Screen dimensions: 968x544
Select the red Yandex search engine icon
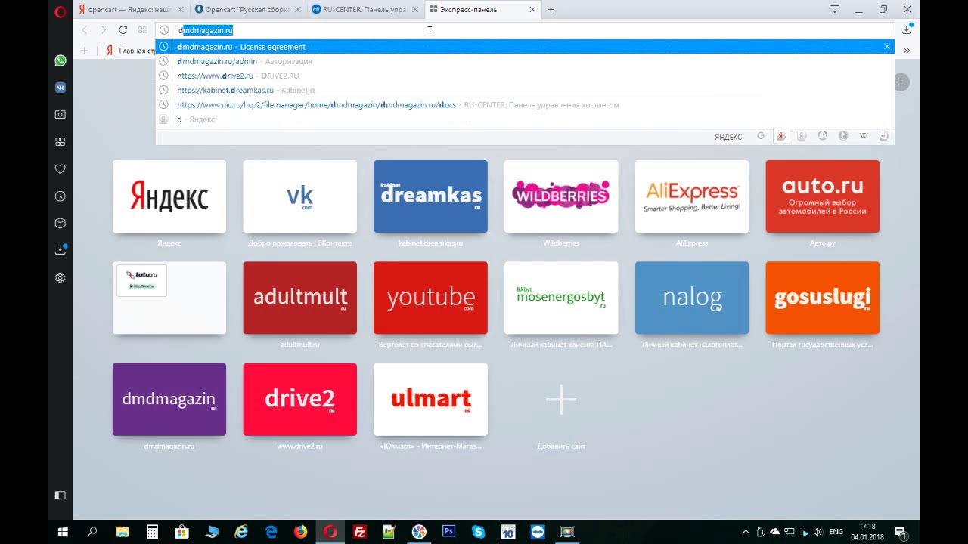pyautogui.click(x=781, y=136)
